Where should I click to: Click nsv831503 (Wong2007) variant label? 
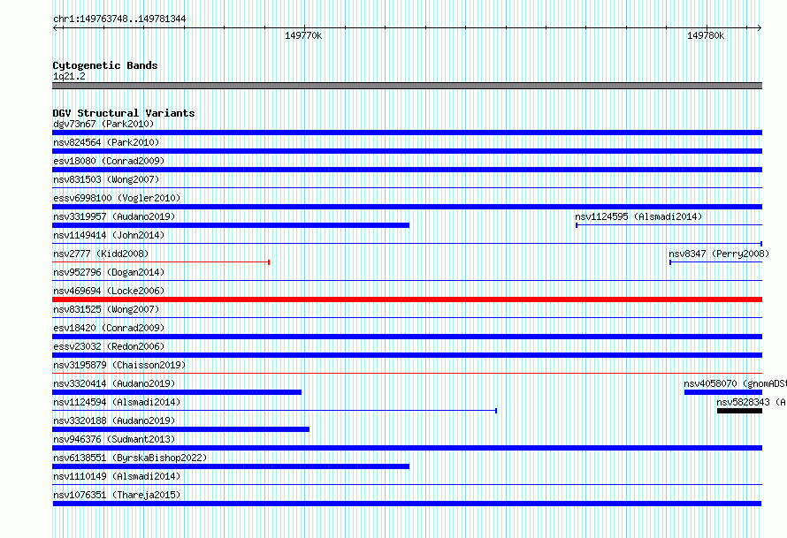106,179
